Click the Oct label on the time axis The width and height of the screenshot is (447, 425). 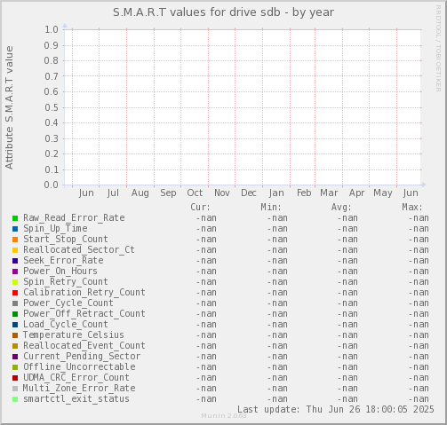pyautogui.click(x=195, y=193)
